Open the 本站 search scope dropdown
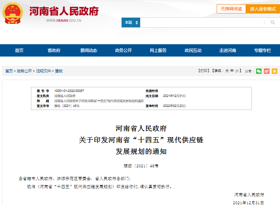280x205 pixels. coord(131,23)
